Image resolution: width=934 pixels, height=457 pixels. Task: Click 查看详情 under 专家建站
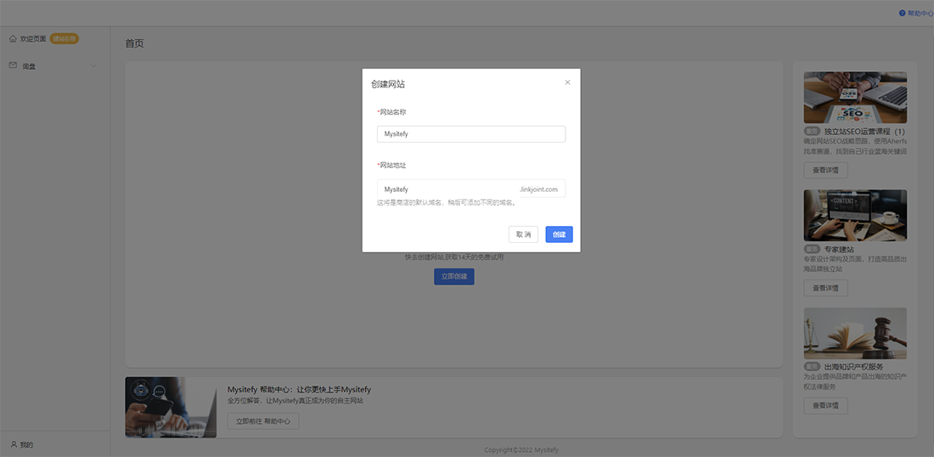(825, 288)
